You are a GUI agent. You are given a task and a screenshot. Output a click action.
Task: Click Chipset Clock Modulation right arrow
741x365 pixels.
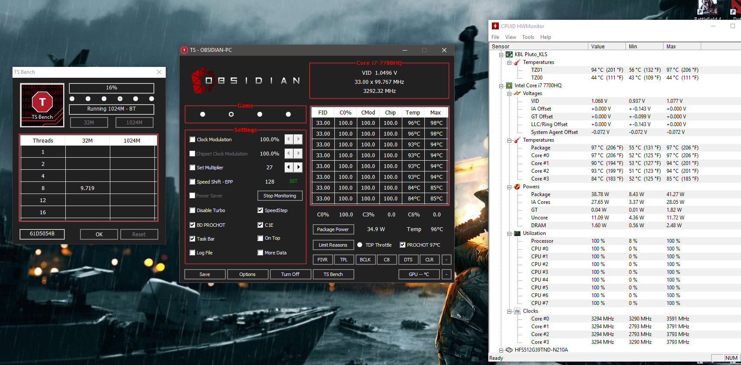pyautogui.click(x=298, y=153)
